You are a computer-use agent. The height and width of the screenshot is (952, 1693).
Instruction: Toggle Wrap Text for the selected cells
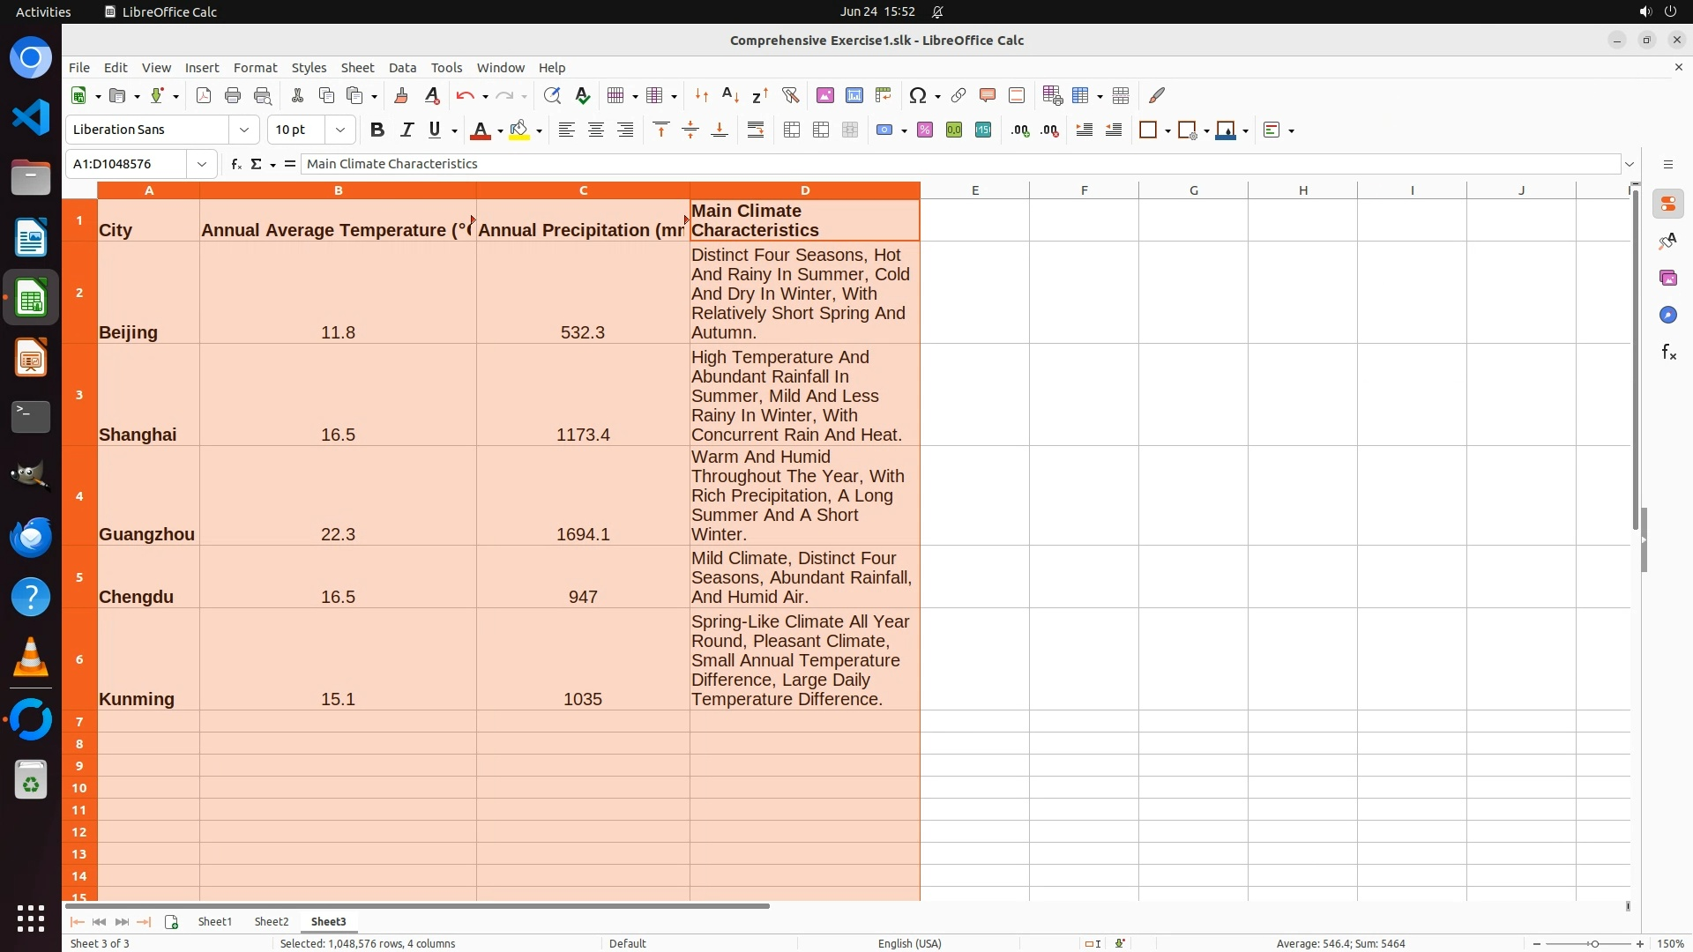[756, 130]
